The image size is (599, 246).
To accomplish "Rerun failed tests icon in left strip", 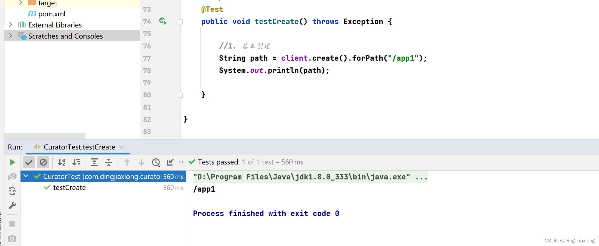I will tap(12, 177).
